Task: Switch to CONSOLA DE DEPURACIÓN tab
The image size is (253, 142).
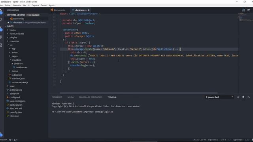Action: 91,97
